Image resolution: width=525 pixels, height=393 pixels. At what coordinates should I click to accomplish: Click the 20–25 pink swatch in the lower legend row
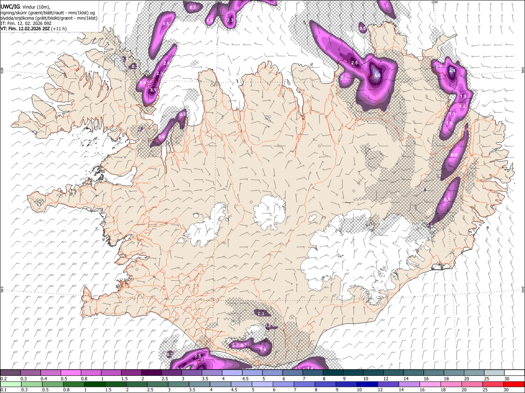[x=471, y=384]
